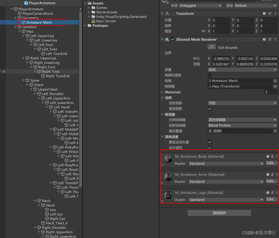This screenshot has width=279, height=238.
Task: Open the cast shadows dropdown
Action: coord(242,103)
